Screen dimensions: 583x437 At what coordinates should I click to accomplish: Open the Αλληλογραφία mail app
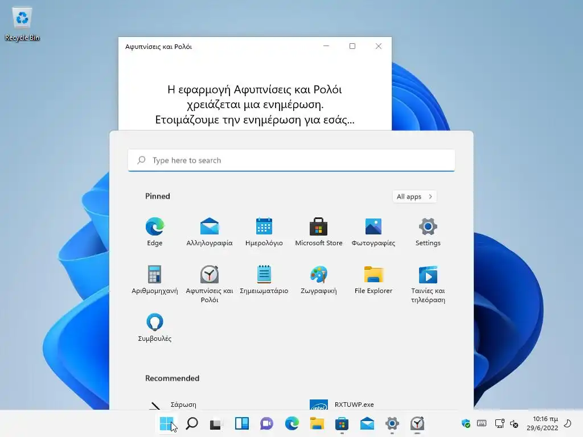tap(210, 232)
